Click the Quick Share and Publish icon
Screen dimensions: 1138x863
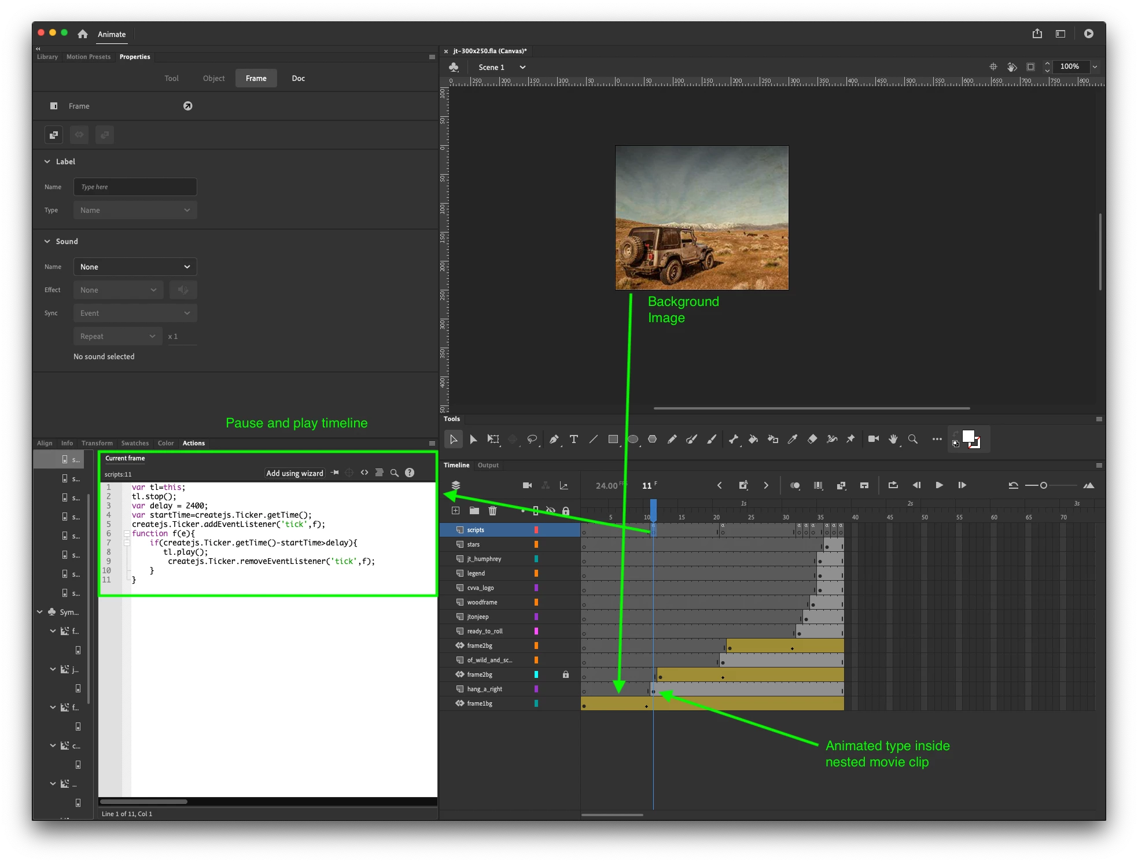pos(1037,34)
